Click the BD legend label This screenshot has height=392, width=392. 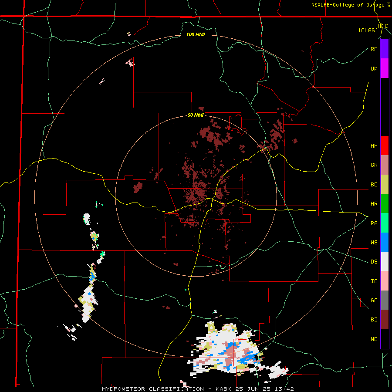(x=374, y=185)
